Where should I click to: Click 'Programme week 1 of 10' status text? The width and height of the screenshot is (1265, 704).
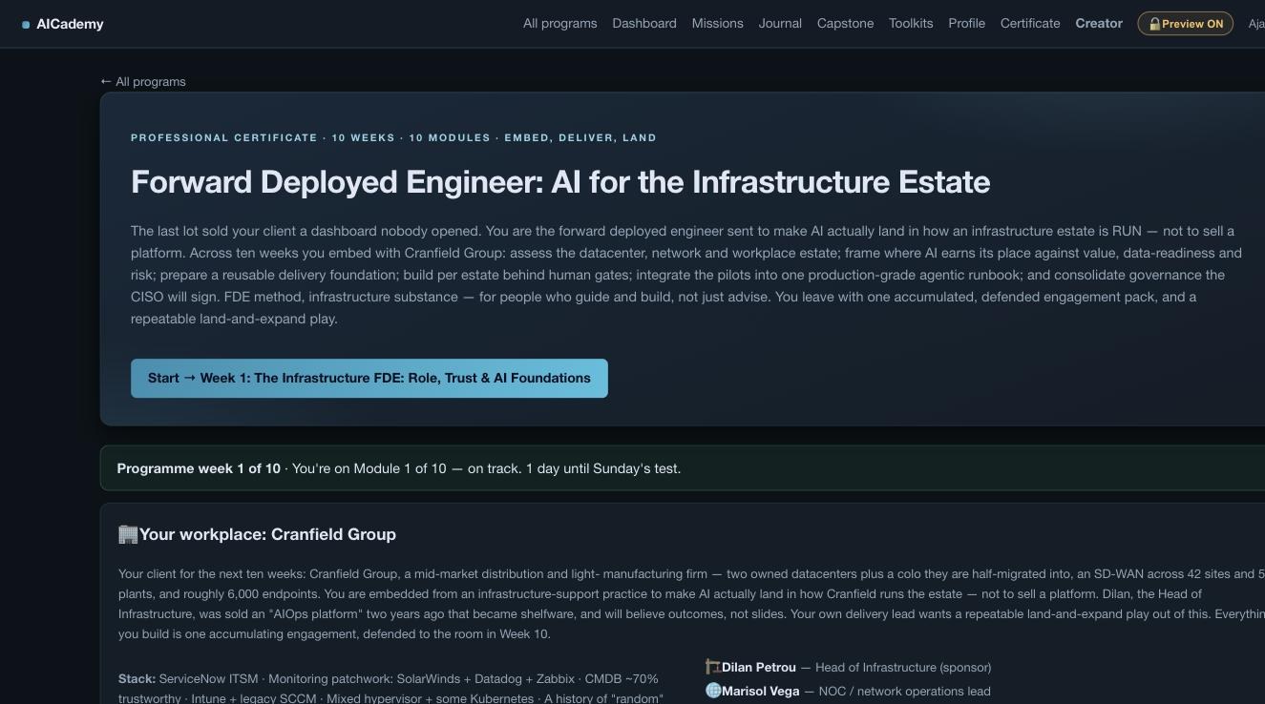199,468
